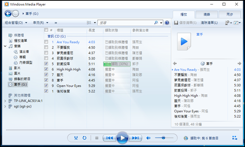Screen dimensions: 245x147
Task: Expand the sgt (sgt-pc) node
Action: tap(5, 106)
